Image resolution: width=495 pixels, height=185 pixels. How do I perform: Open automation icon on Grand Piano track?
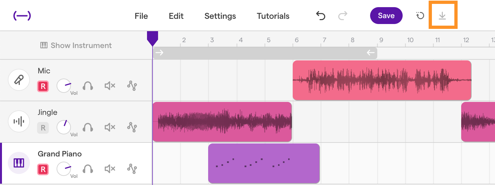[x=132, y=169]
